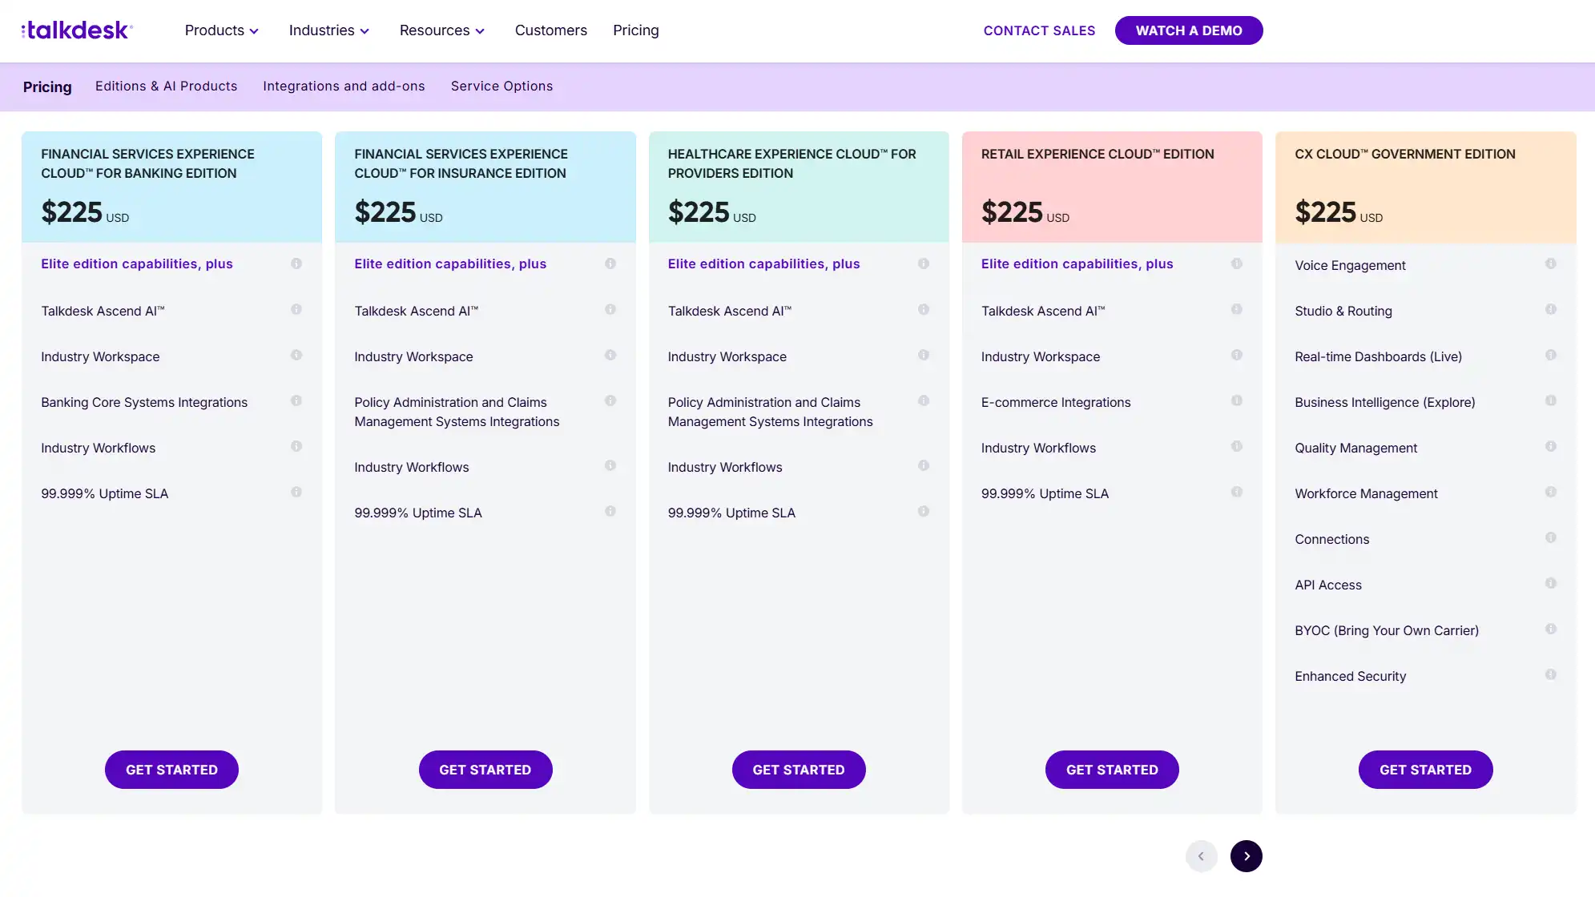Click the CX Cloud Government Edition heading

[x=1405, y=154]
